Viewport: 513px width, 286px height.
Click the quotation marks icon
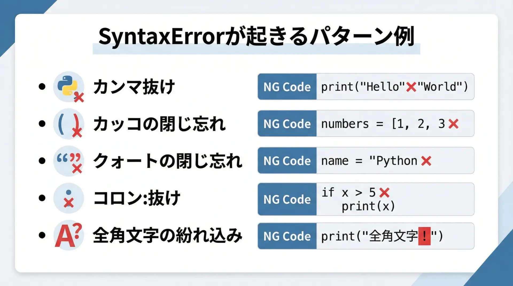[x=69, y=161]
